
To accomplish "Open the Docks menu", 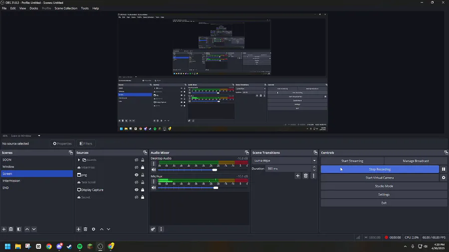I will (34, 8).
